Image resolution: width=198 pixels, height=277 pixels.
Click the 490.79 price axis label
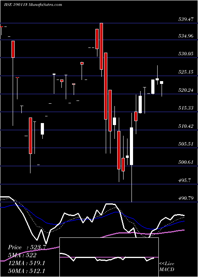[x=185, y=198]
